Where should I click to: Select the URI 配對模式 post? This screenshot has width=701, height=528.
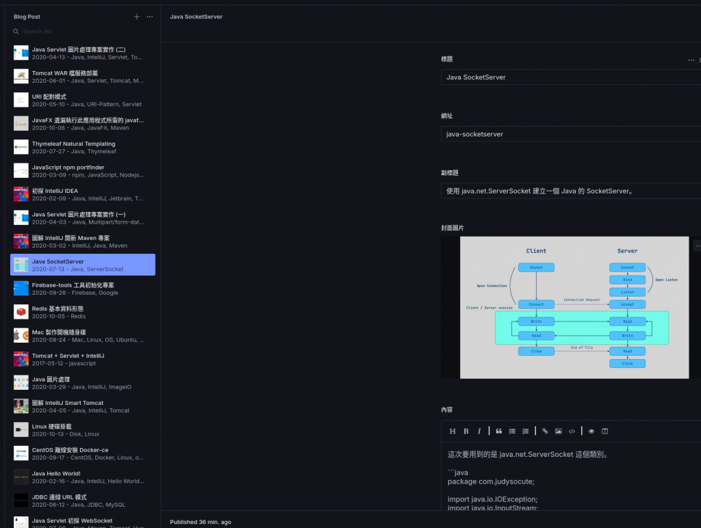point(83,100)
